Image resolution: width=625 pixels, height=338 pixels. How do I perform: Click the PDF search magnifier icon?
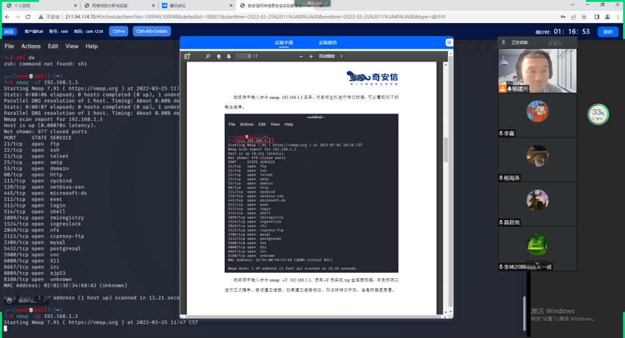coord(208,56)
